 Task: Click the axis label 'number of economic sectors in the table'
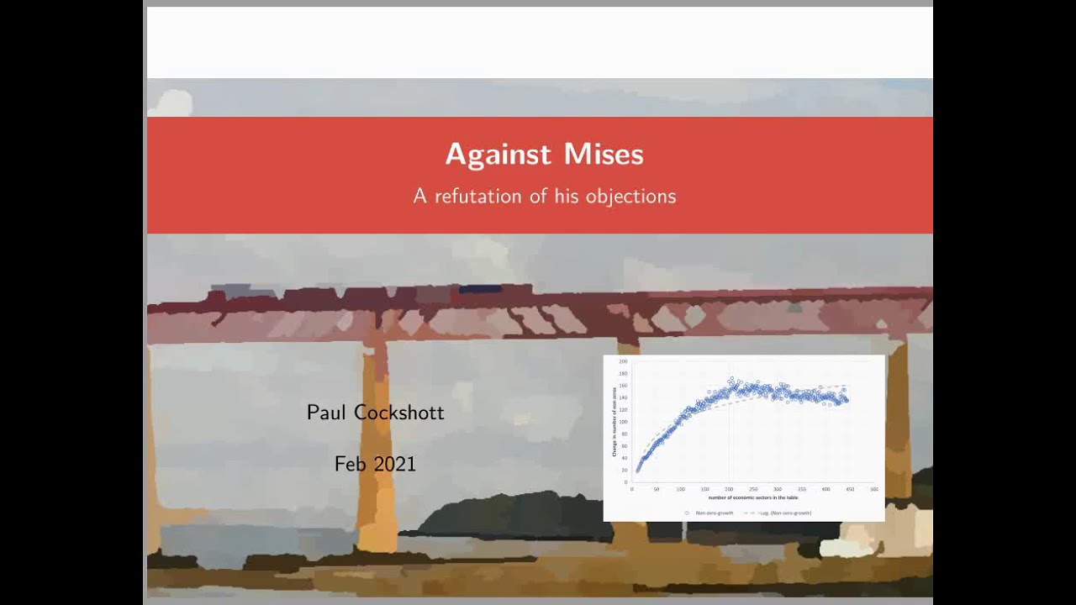(x=753, y=497)
